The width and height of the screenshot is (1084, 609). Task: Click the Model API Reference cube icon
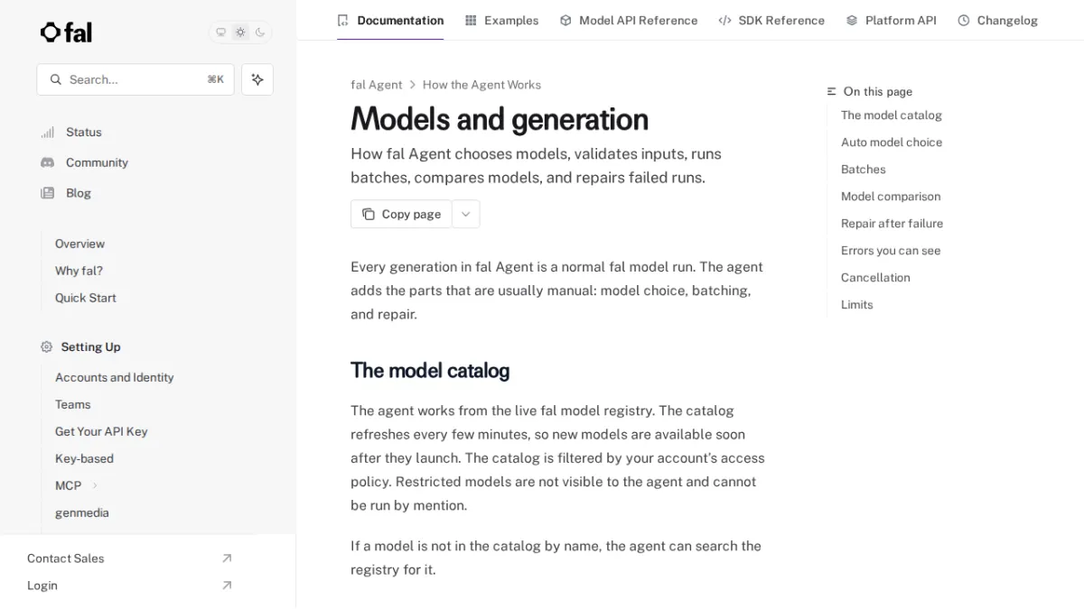pyautogui.click(x=565, y=20)
